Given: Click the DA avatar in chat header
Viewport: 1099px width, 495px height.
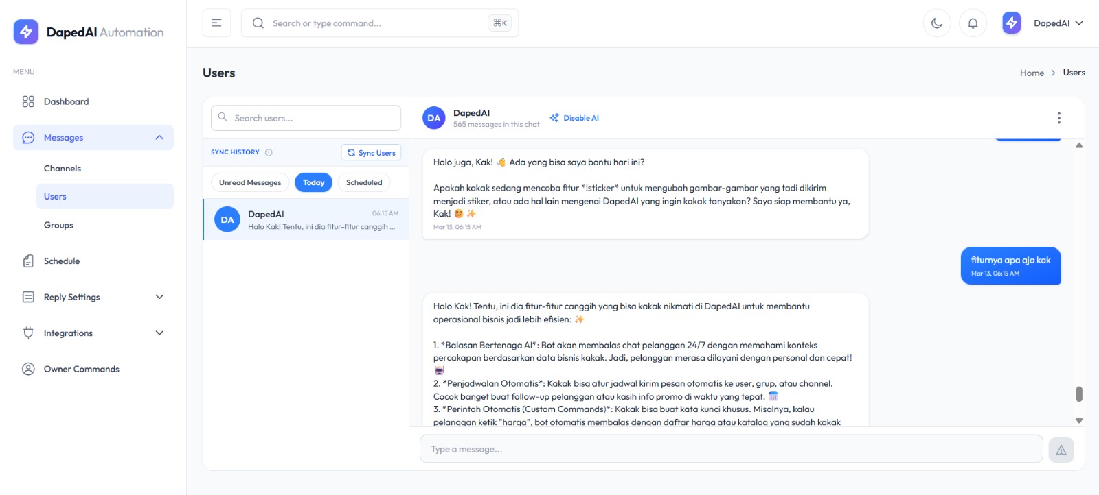Looking at the screenshot, I should (434, 118).
